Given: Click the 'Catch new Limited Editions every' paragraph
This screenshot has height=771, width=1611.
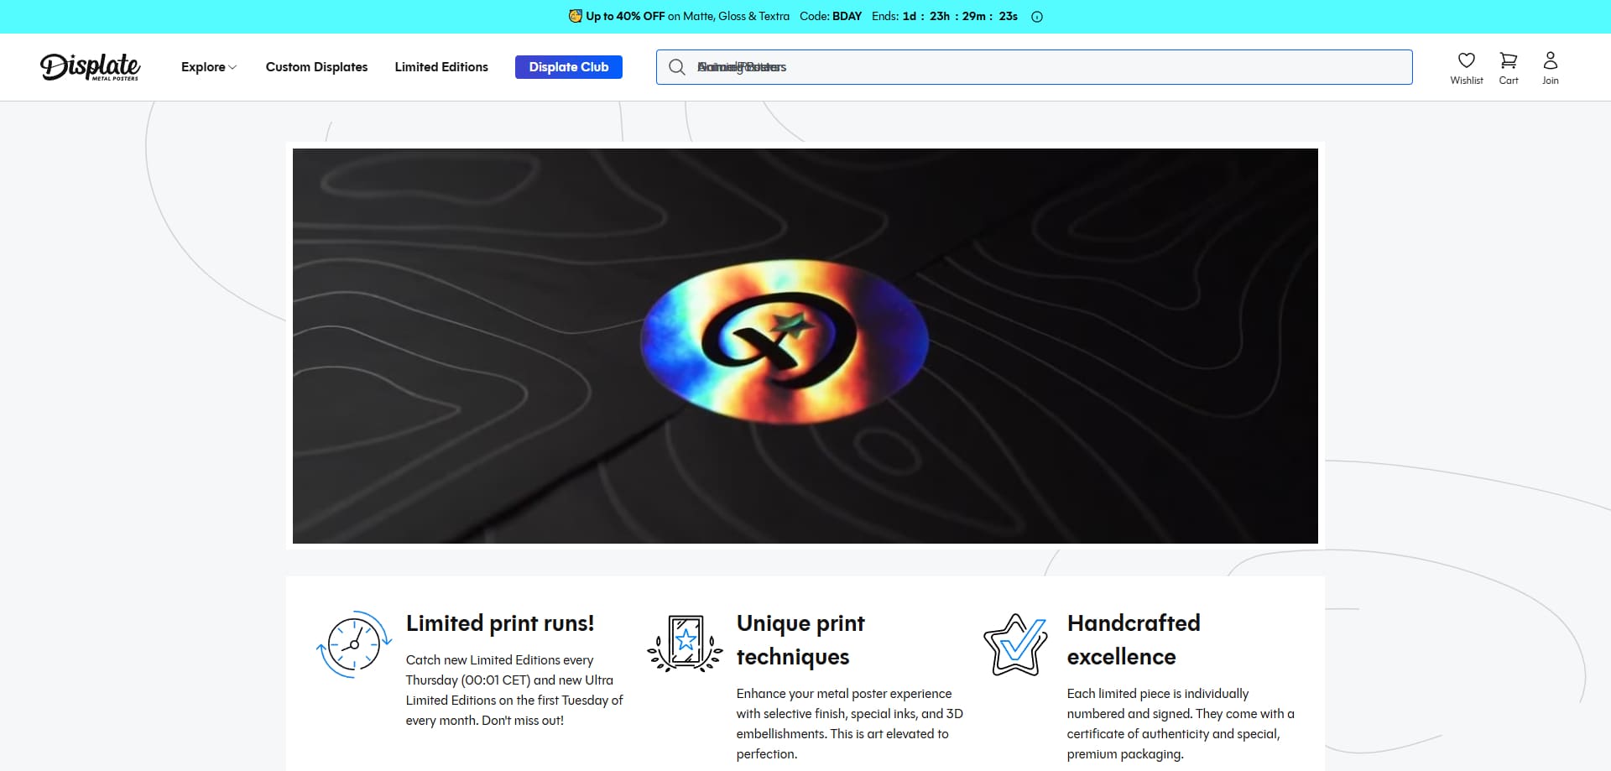Looking at the screenshot, I should pos(514,690).
